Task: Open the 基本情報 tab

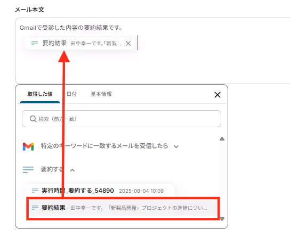Action: pyautogui.click(x=101, y=94)
